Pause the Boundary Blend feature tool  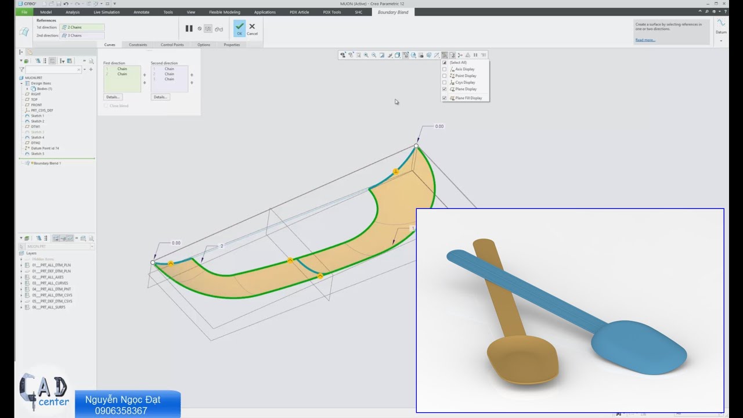(x=189, y=28)
